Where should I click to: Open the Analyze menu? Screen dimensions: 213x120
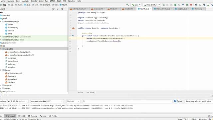pyautogui.click(x=25, y=1)
